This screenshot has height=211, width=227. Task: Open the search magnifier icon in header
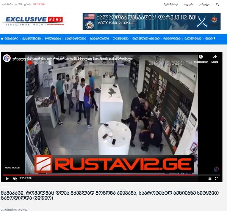click(217, 5)
